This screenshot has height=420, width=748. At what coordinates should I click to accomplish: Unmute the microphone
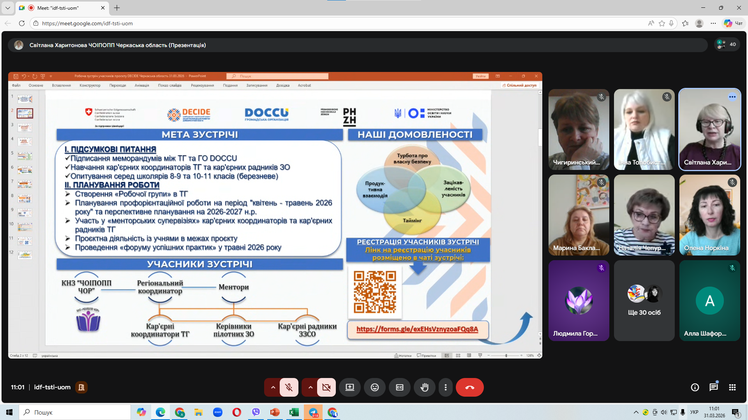point(289,387)
